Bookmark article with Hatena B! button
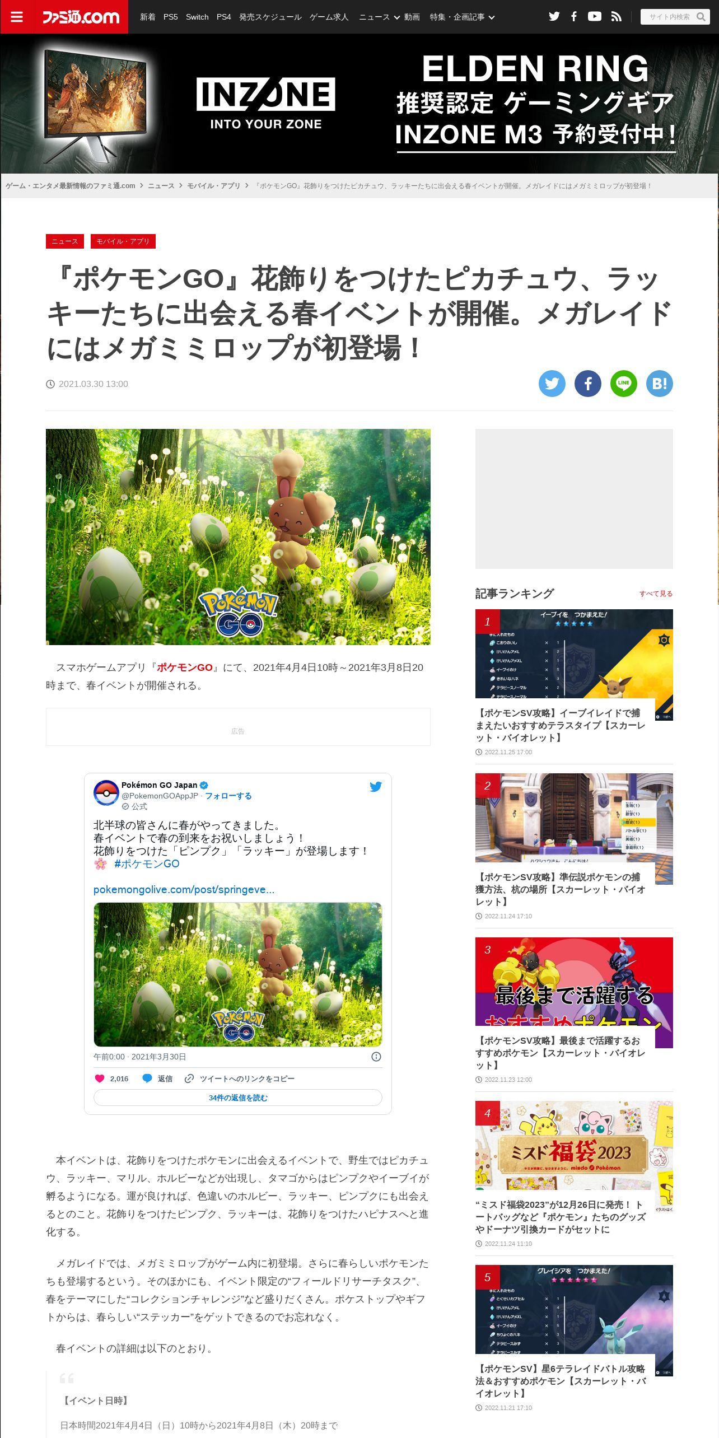The width and height of the screenshot is (719, 1438). (660, 384)
